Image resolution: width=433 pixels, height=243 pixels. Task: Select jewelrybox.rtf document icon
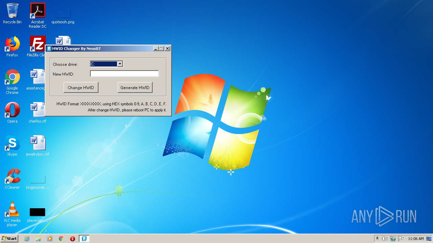(x=38, y=146)
